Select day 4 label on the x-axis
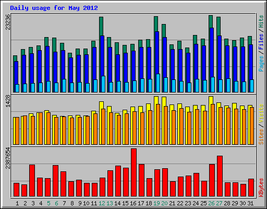 [x=41, y=203]
